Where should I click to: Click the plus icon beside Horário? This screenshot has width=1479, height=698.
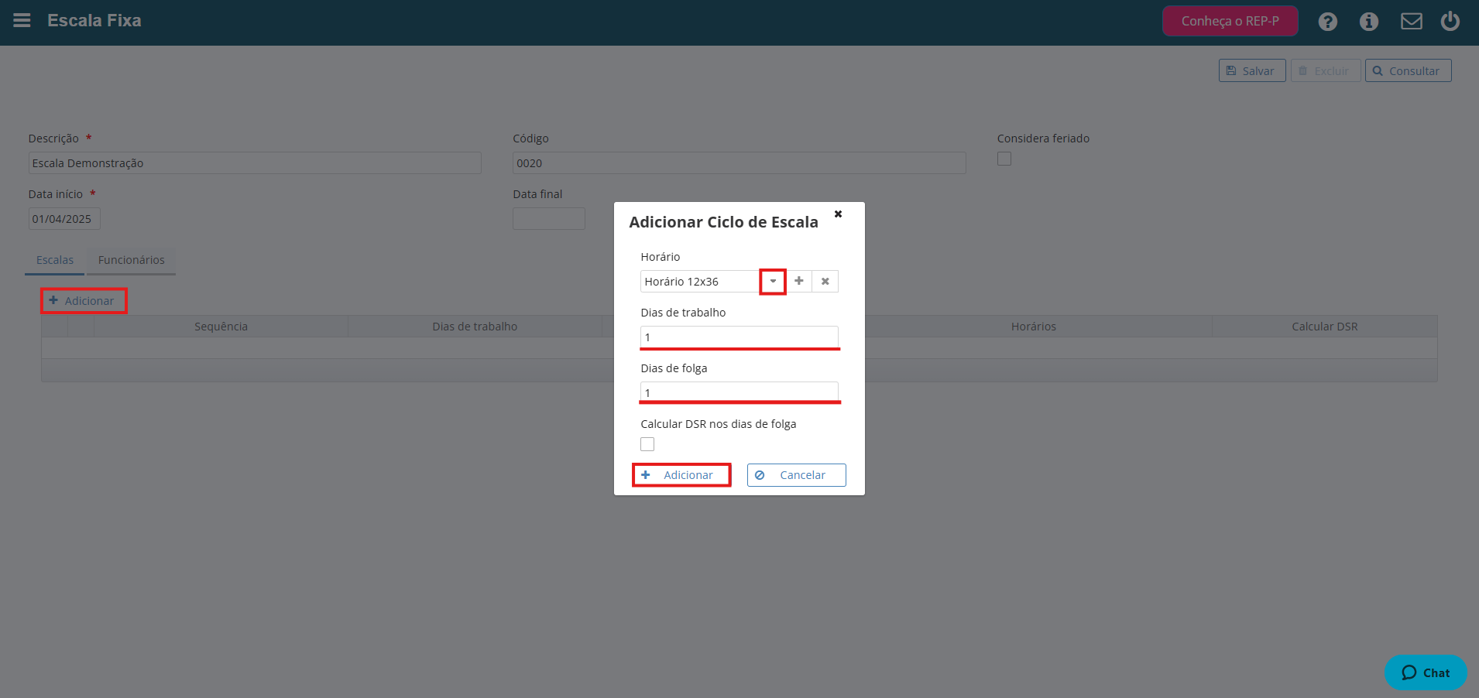[799, 281]
